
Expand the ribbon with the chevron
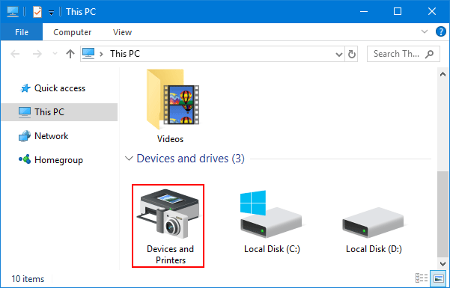click(x=425, y=31)
